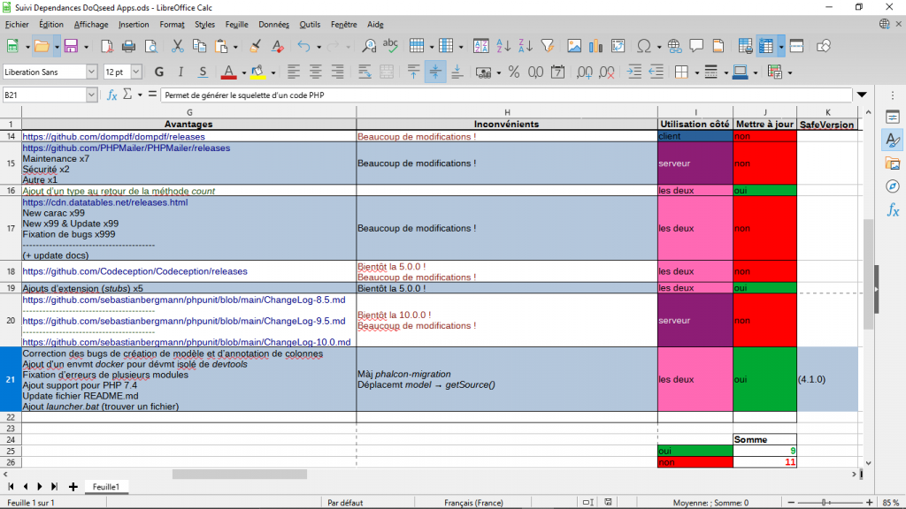906x509 pixels.
Task: Click the Spelling check icon
Action: click(390, 46)
